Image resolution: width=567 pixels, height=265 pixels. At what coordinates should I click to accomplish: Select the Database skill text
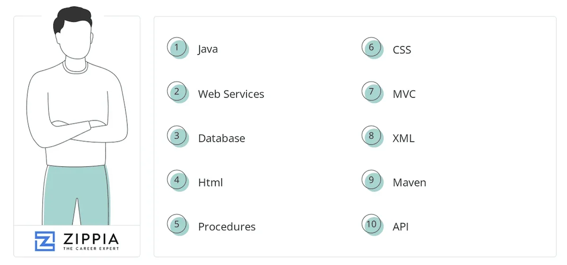tap(222, 139)
